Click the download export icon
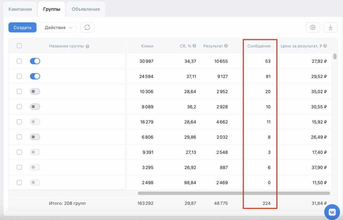343x220 pixels. coord(330,27)
